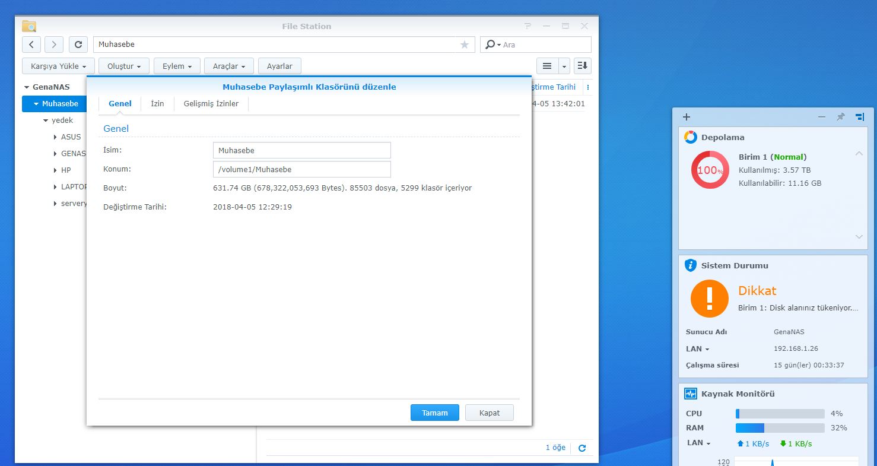
Task: Click the İsim text field
Action: pyautogui.click(x=301, y=150)
